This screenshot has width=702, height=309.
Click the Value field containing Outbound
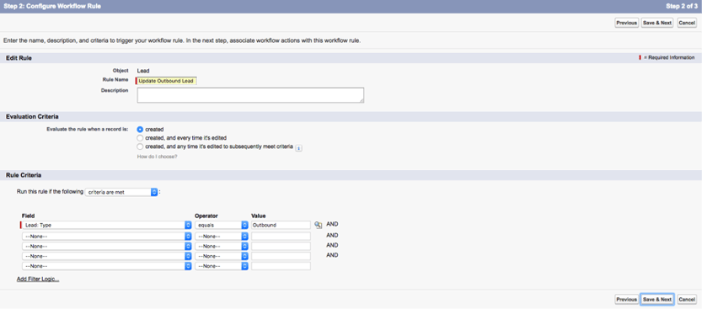[281, 225]
